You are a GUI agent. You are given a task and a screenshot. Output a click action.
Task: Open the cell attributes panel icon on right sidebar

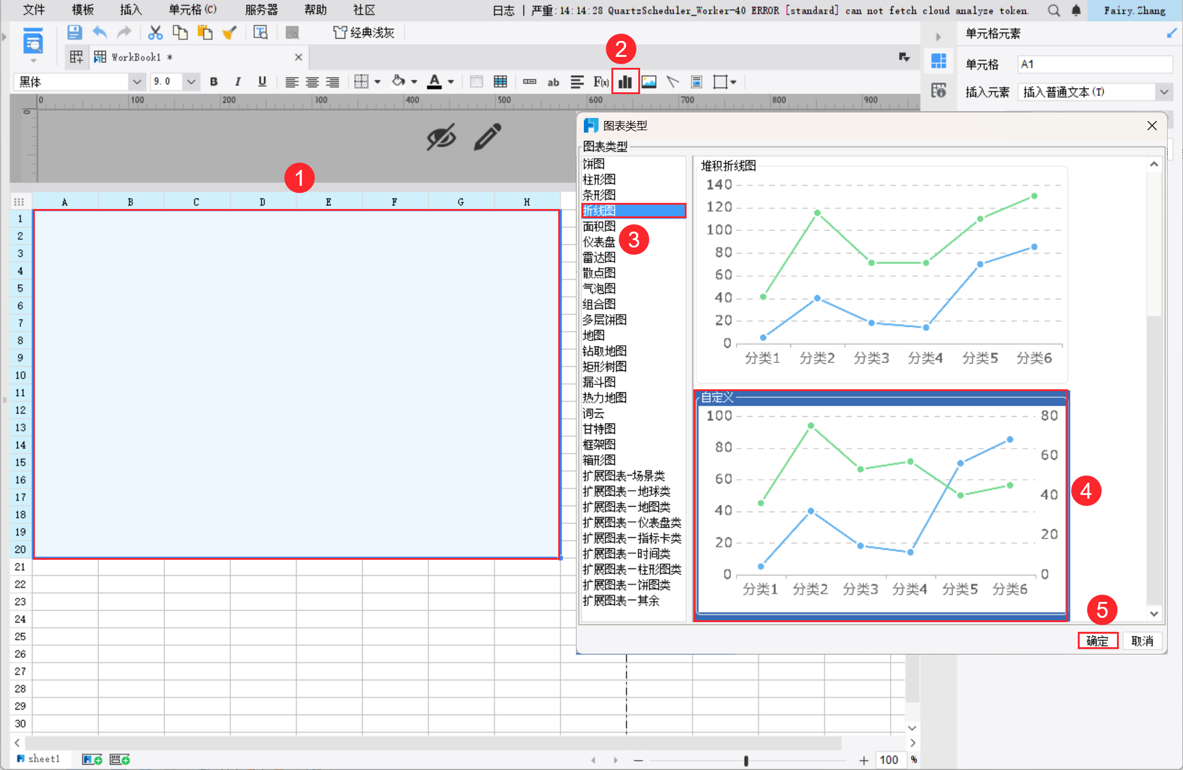pyautogui.click(x=938, y=90)
